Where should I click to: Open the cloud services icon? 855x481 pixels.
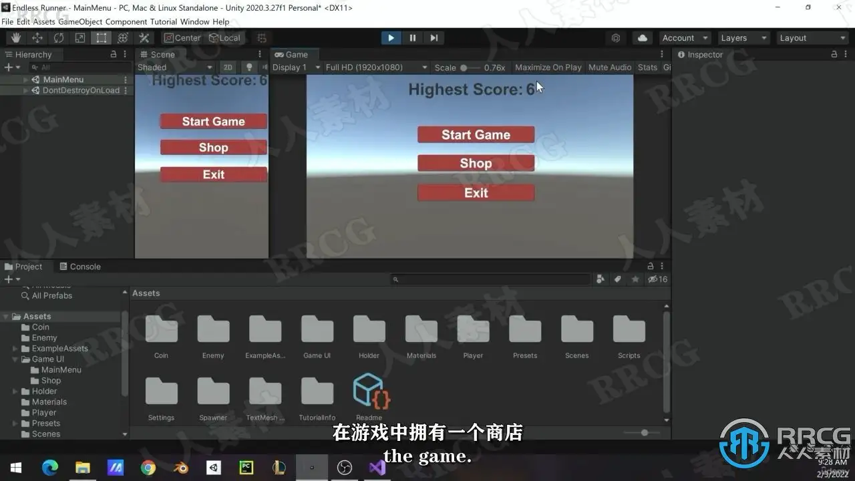(642, 38)
